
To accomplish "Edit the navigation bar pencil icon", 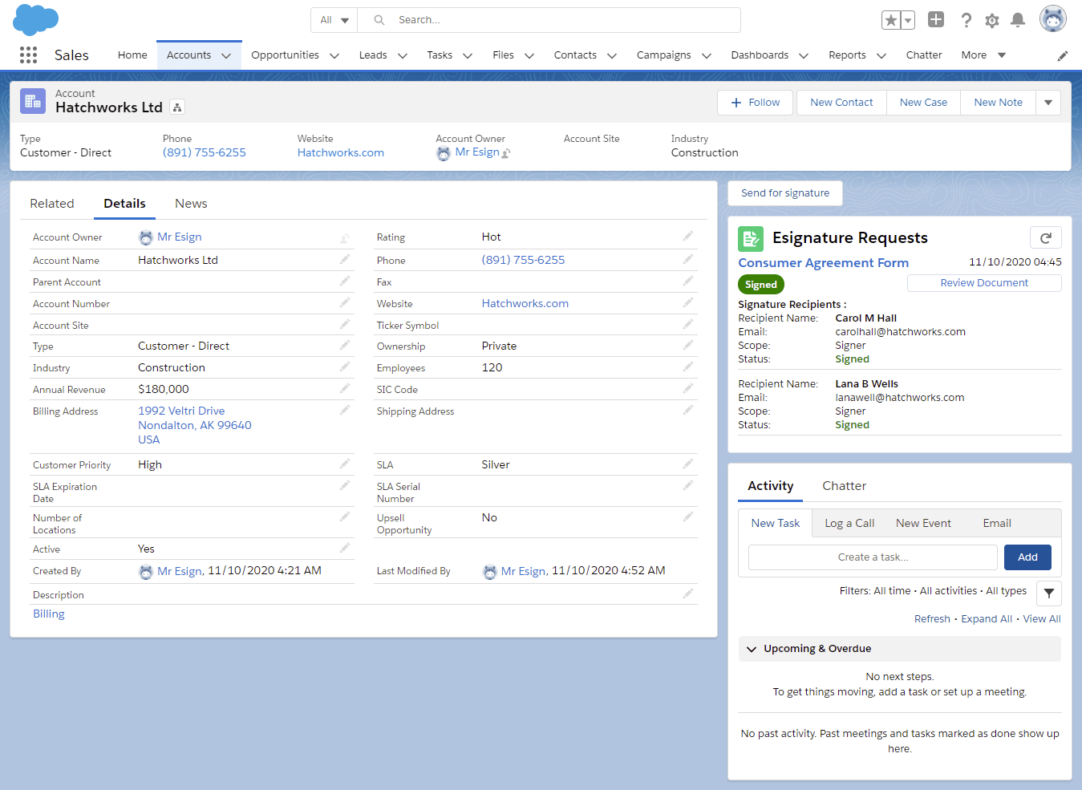I will pos(1063,55).
